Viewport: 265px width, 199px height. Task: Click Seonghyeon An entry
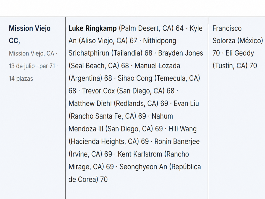pyautogui.click(x=143, y=167)
